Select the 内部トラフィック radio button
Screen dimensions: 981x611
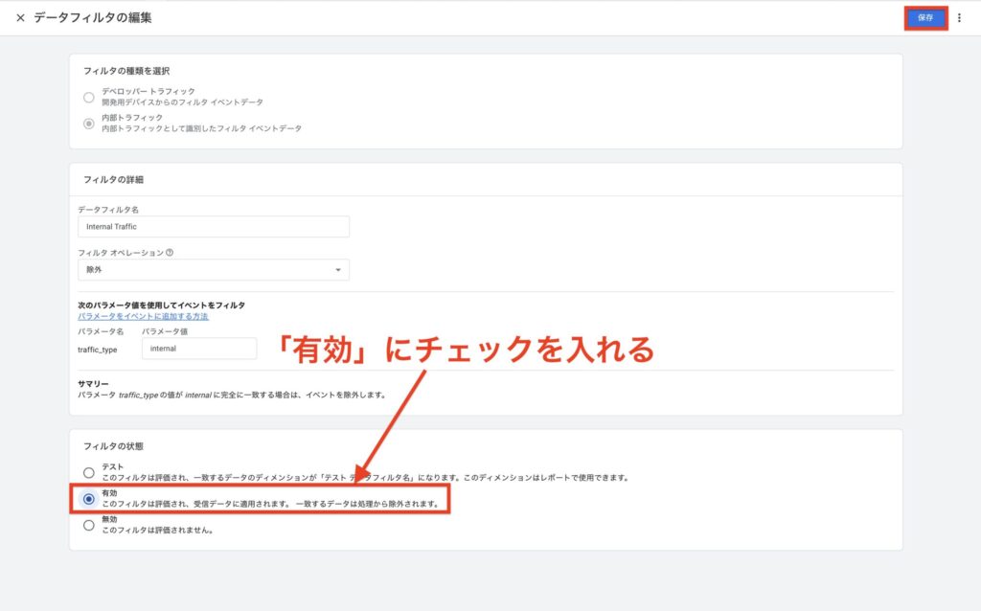[x=89, y=123]
